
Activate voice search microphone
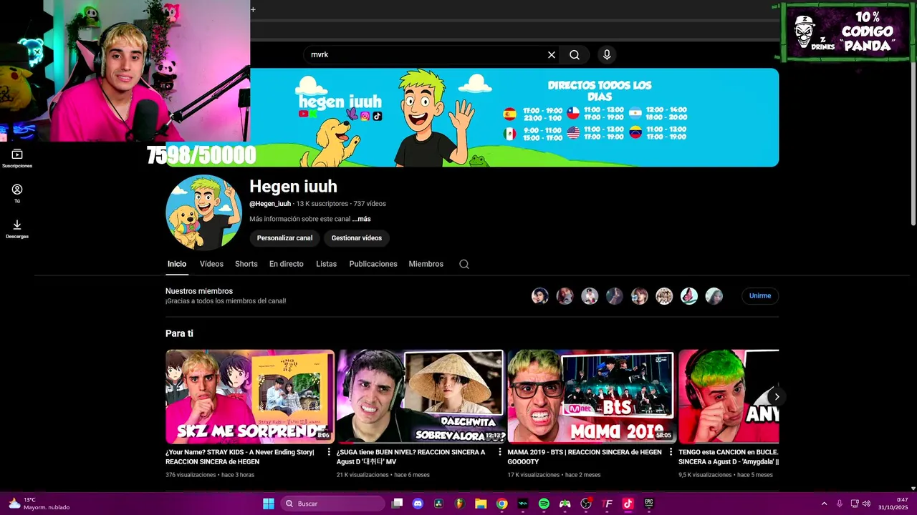pyautogui.click(x=607, y=54)
